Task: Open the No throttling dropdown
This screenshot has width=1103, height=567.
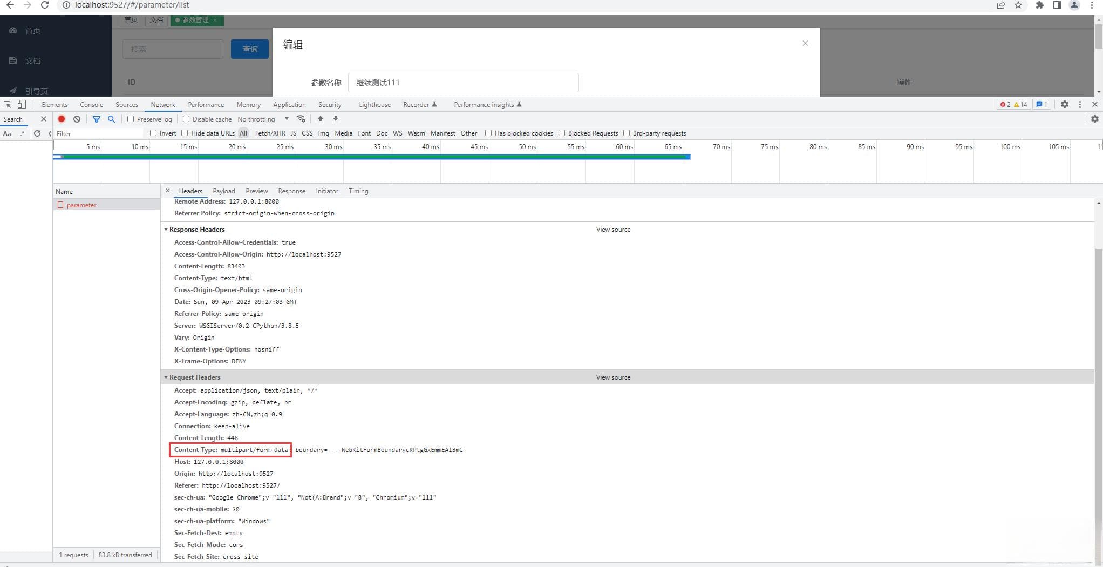Action: coord(263,119)
